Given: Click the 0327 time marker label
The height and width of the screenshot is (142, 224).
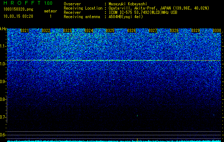Looking at the screenshot, I should pyautogui.click(x=153, y=31).
